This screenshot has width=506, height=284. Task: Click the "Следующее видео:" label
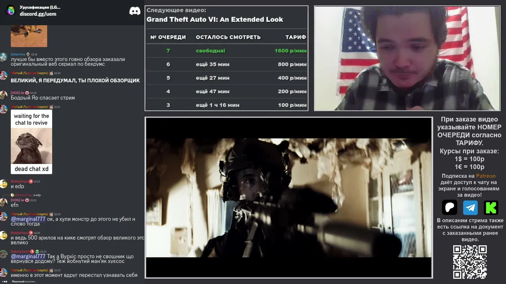(x=176, y=10)
